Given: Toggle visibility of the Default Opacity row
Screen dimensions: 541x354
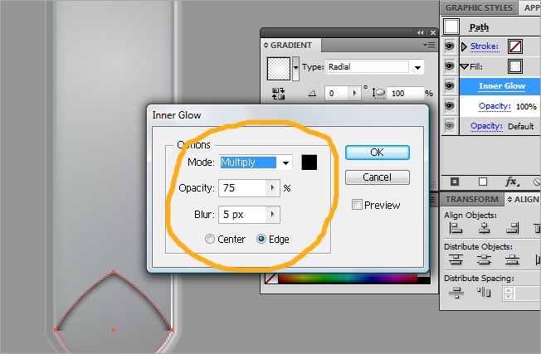Looking at the screenshot, I should (x=450, y=126).
